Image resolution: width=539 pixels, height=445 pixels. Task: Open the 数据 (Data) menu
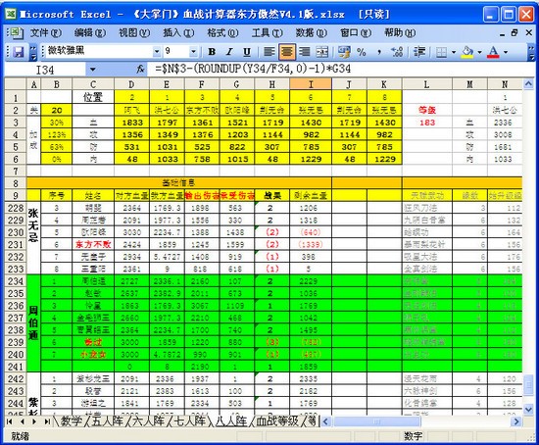pos(311,33)
